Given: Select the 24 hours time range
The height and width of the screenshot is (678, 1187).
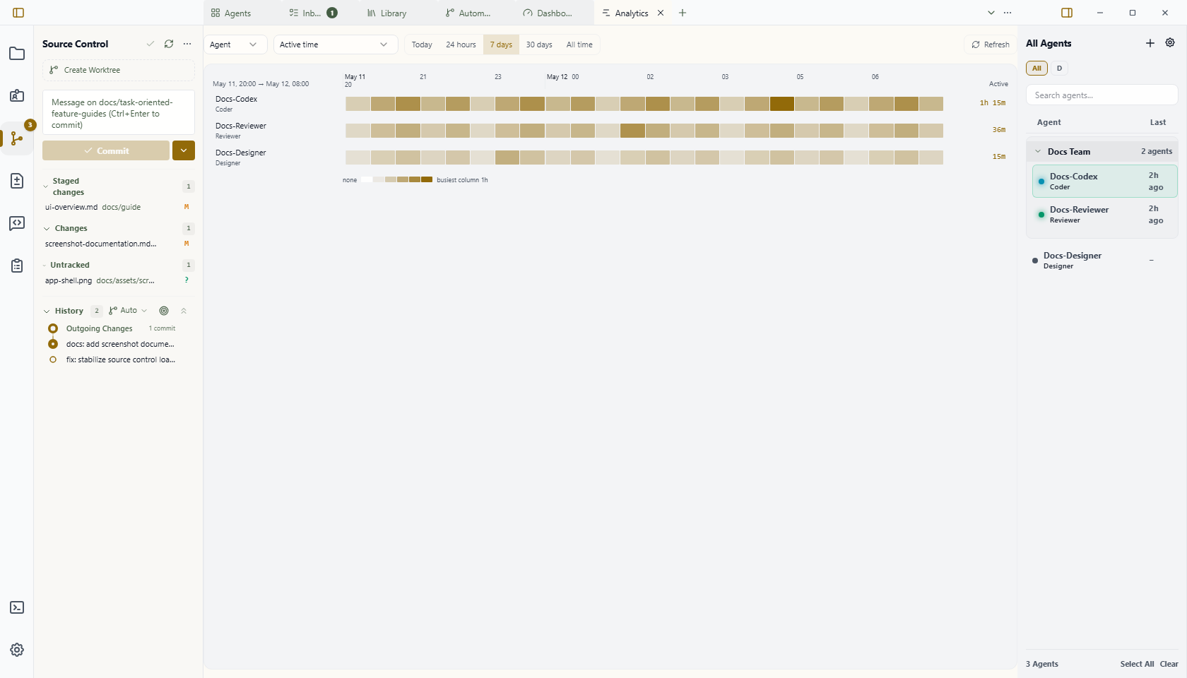Looking at the screenshot, I should point(461,44).
